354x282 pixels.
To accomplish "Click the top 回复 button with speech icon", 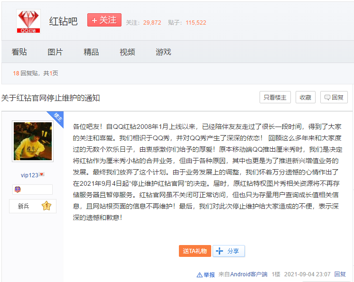I will coord(334,97).
